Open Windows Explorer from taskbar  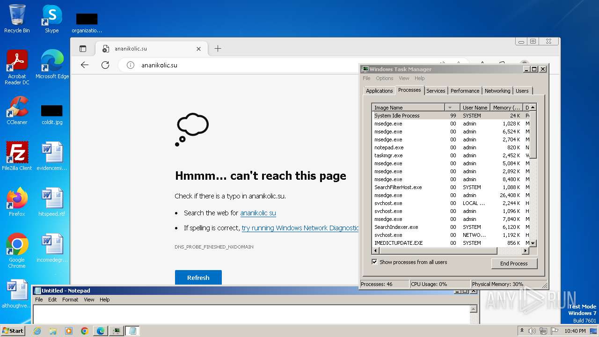click(x=53, y=331)
